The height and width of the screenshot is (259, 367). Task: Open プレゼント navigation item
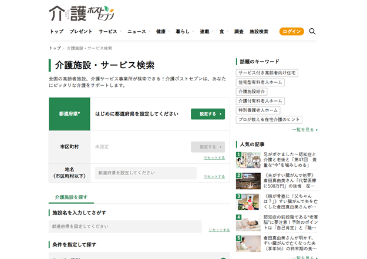81,31
